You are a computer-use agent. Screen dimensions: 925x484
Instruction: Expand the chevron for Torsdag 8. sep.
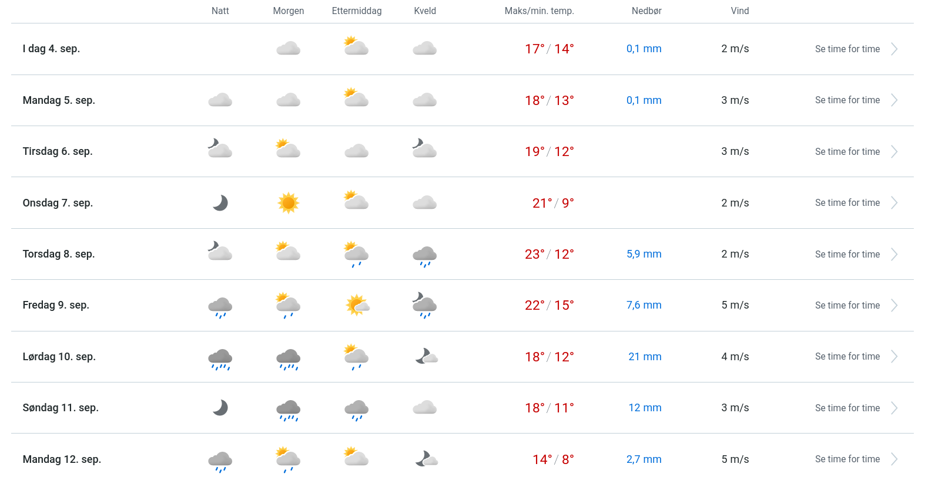[x=894, y=254]
